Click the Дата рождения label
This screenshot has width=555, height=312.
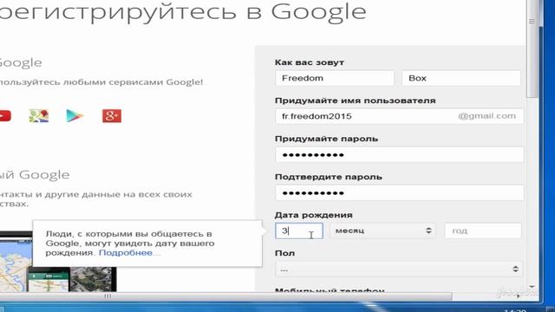[314, 215]
